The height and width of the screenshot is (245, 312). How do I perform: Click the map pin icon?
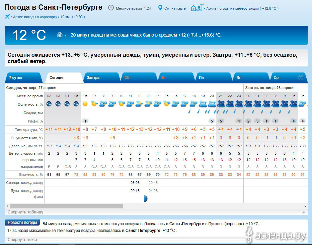pos(160,8)
